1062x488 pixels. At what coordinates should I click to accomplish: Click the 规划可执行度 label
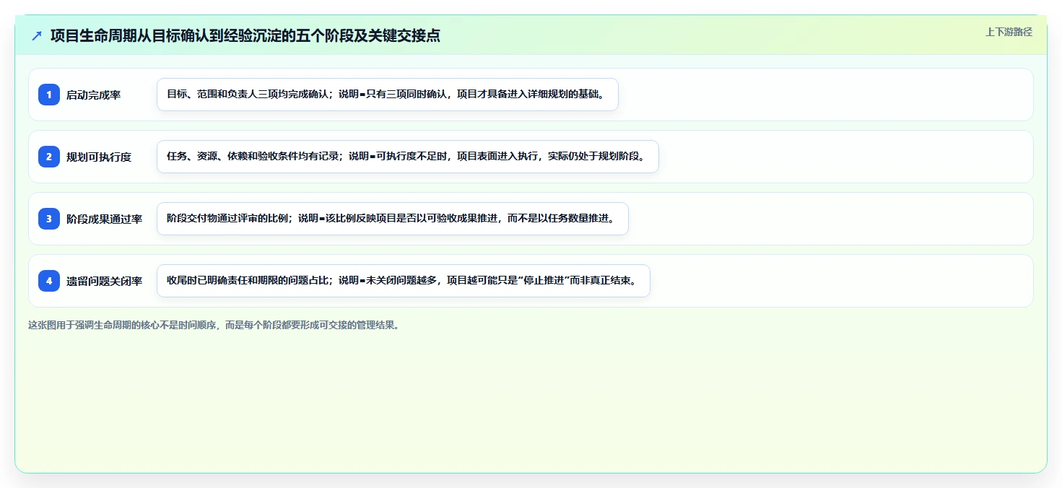(x=99, y=157)
